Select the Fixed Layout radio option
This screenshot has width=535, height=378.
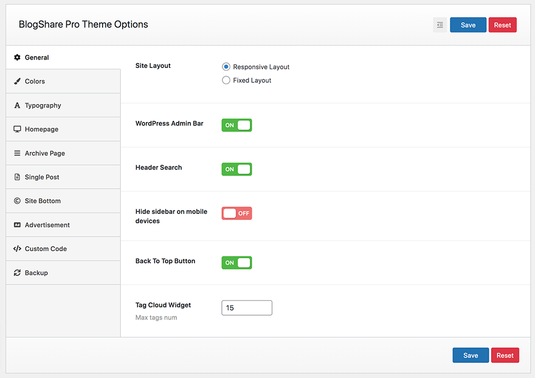point(226,80)
